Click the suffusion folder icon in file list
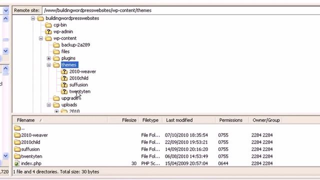The height and width of the screenshot is (180, 320). (x=17, y=149)
